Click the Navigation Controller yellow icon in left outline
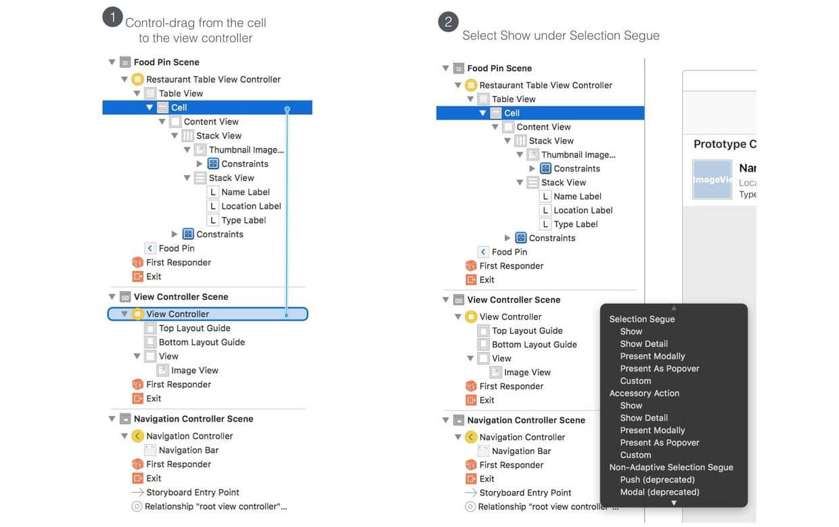 pos(137,436)
